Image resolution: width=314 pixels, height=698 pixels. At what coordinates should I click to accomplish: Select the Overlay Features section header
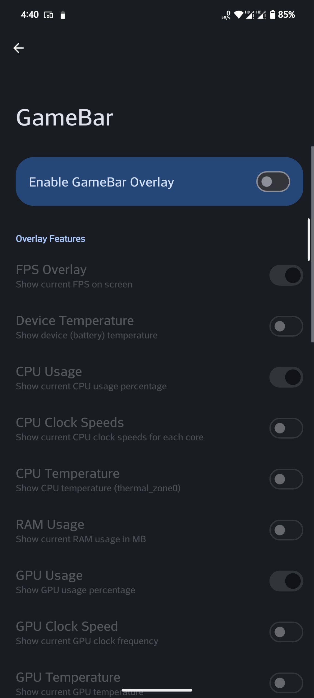pyautogui.click(x=50, y=239)
